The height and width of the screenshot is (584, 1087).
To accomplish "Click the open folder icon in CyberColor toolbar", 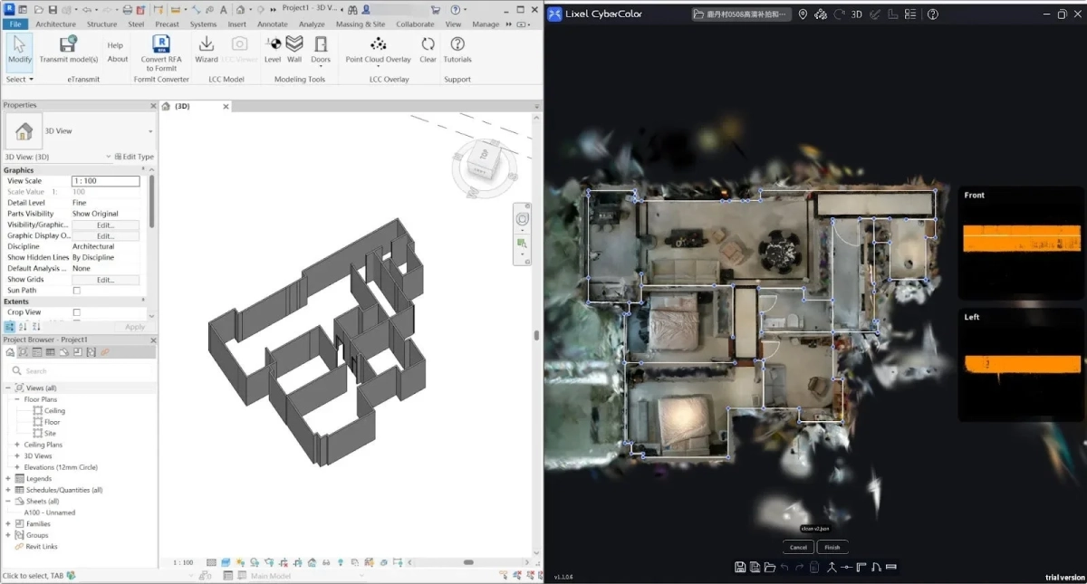I will point(770,567).
